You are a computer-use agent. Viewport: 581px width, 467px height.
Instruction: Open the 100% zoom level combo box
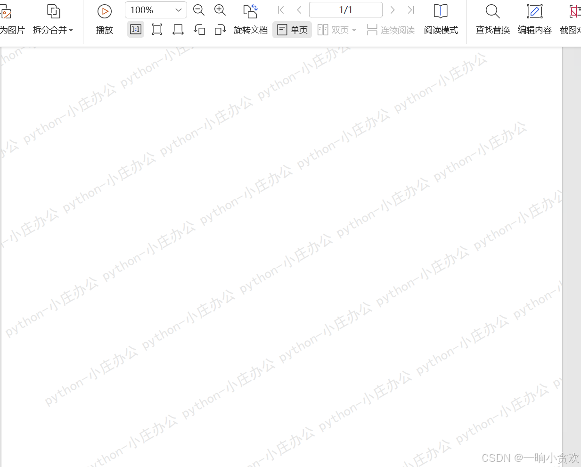[155, 10]
